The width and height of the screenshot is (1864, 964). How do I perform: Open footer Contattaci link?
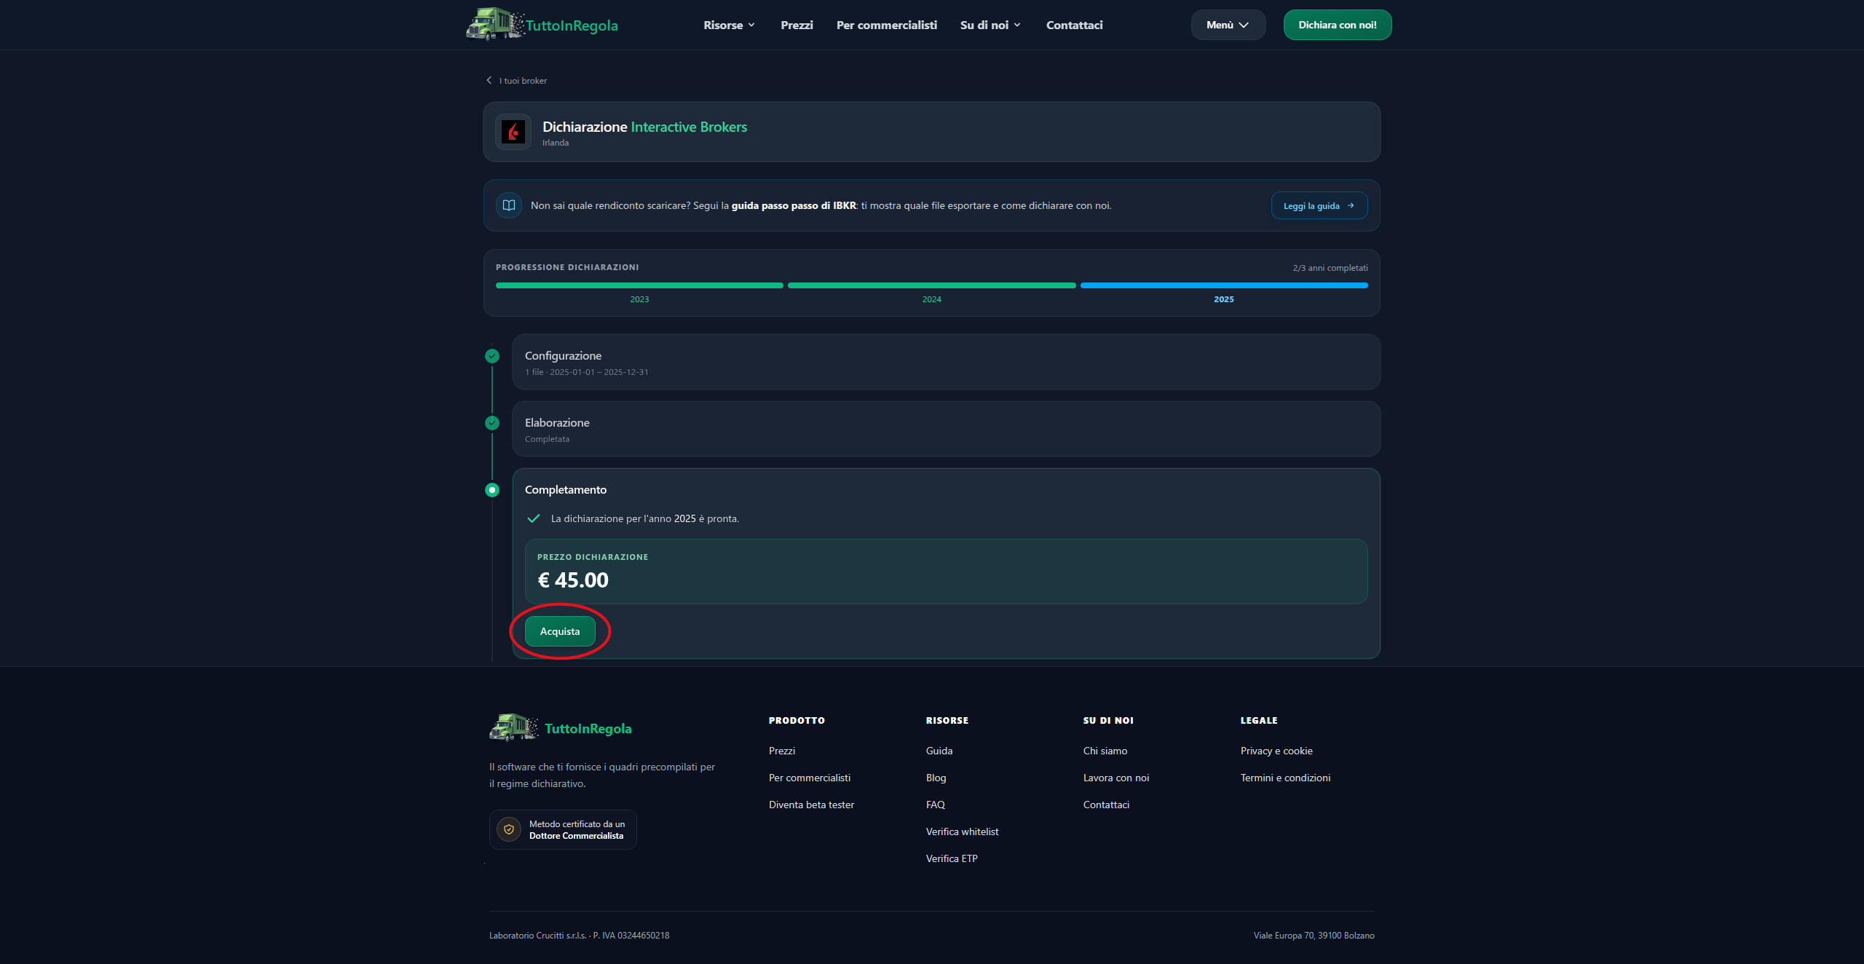point(1106,805)
